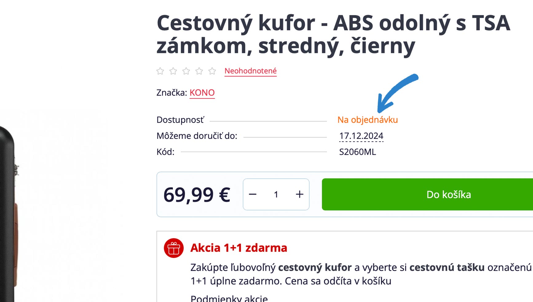Decrease quantity with the minus button
Screen dimensions: 533x302
(253, 194)
